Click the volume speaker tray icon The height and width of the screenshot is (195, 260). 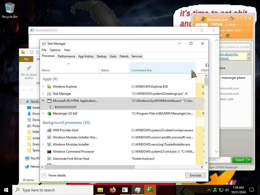pyautogui.click(x=227, y=190)
